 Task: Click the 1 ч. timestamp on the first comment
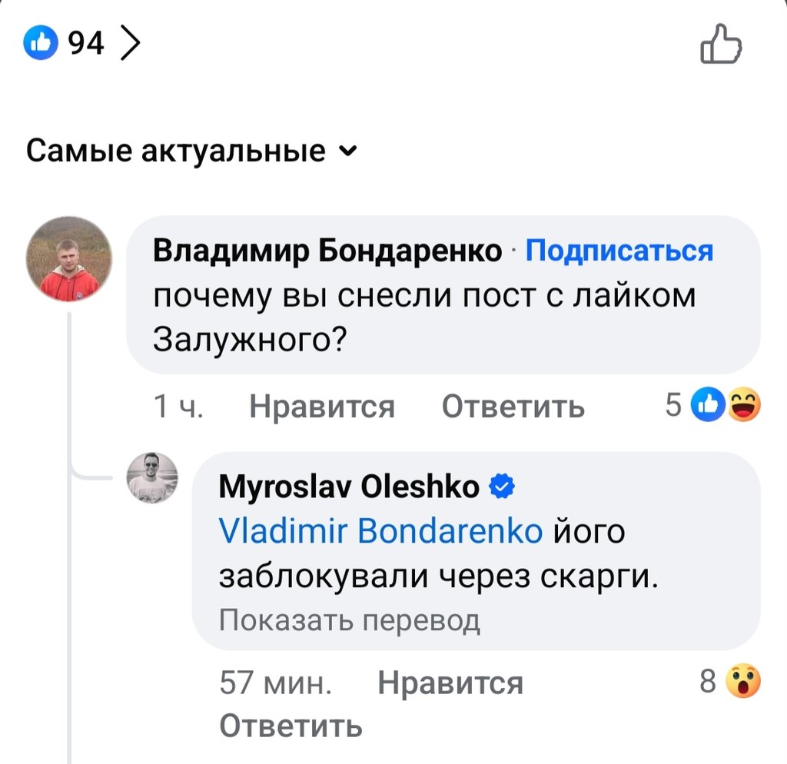coord(178,406)
